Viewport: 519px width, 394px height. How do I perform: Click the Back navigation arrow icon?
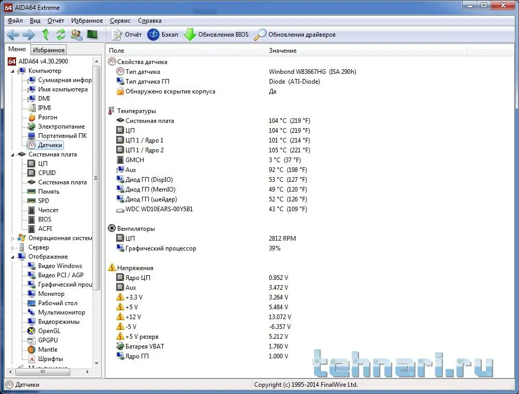(12, 35)
